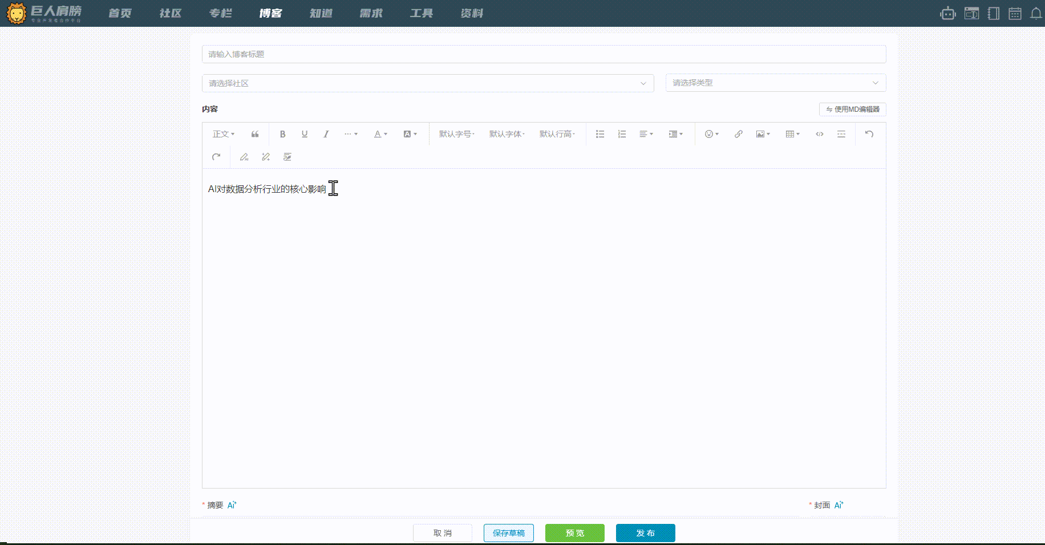Switch to the MD editor
The height and width of the screenshot is (545, 1045).
(852, 109)
